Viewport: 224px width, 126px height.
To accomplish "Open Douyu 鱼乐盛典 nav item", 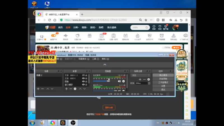I will point(112,27).
